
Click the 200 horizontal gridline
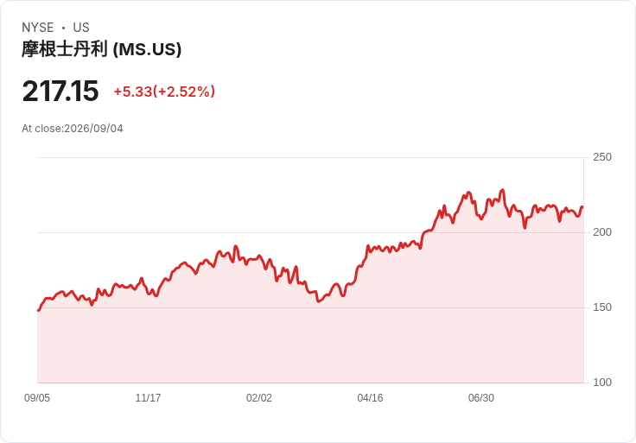click(x=310, y=232)
